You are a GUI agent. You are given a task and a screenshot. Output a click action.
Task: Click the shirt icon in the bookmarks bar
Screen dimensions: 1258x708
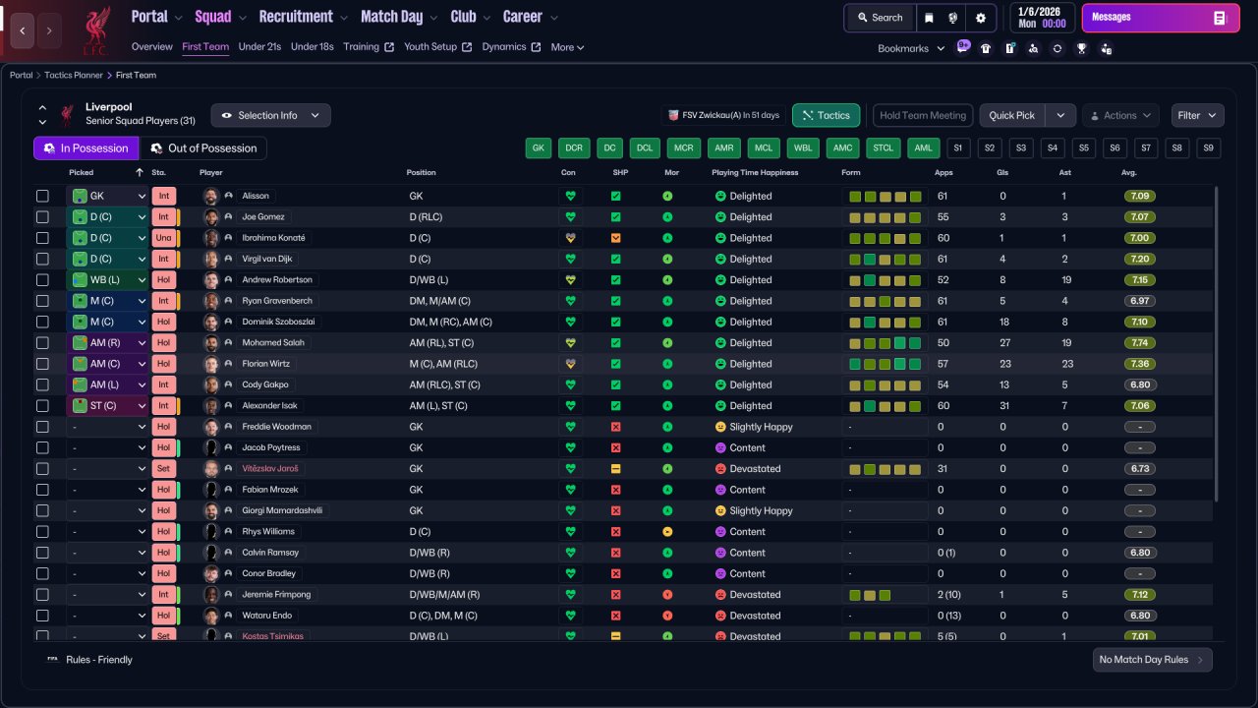(986, 48)
